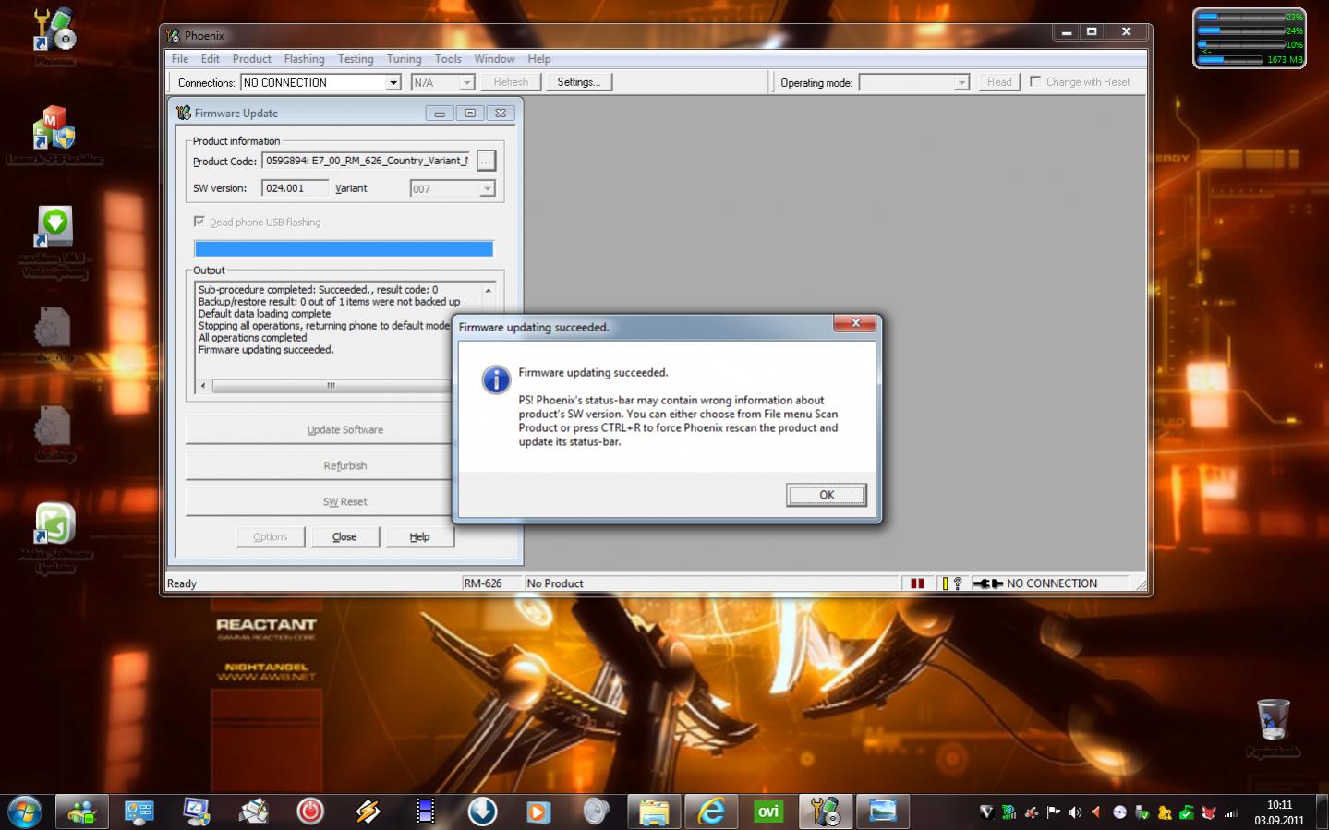Click the Phoenix icon in the taskbar
Screen dimensions: 1329x830
point(825,812)
